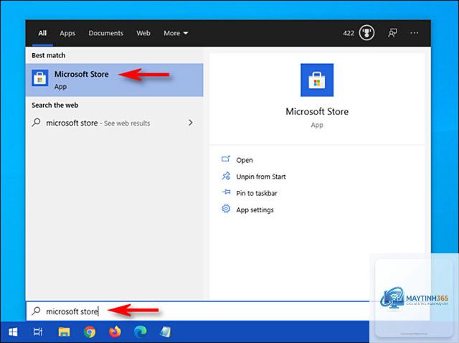The image size is (459, 343).
Task: Click the 'Search the web' heading
Action: point(55,105)
